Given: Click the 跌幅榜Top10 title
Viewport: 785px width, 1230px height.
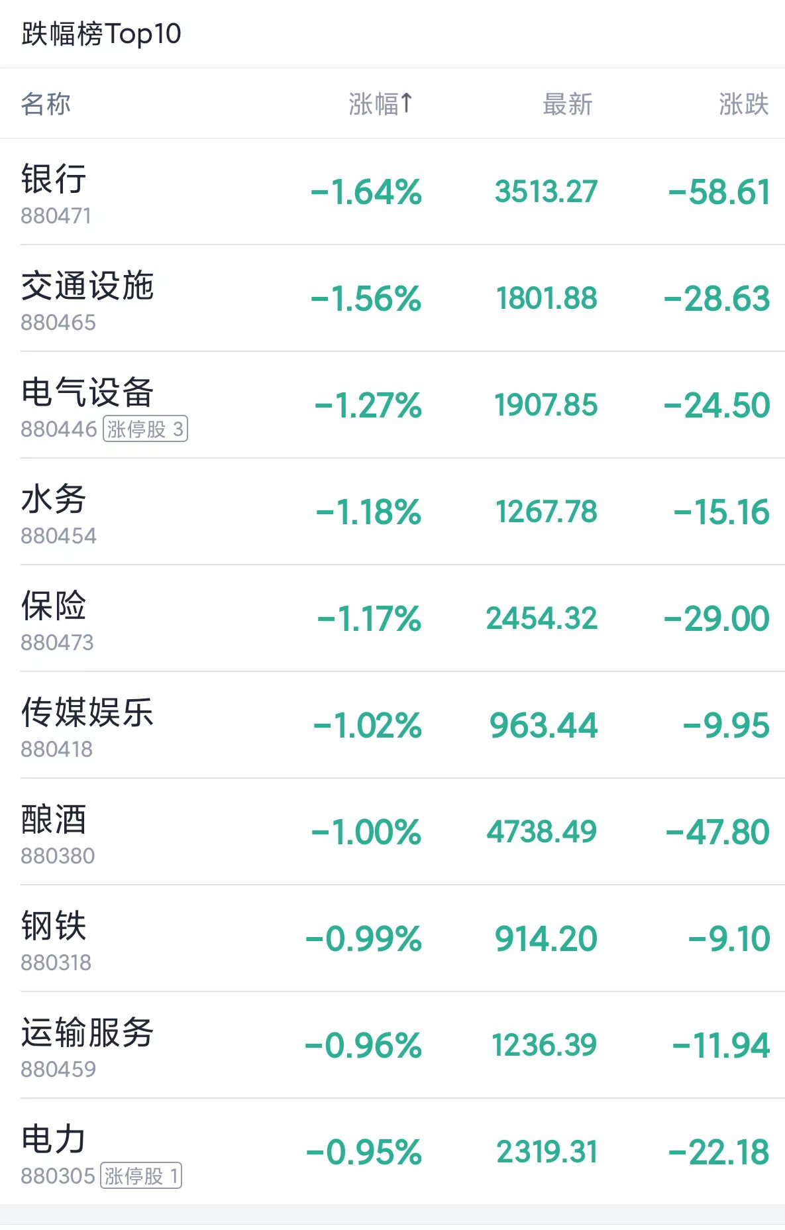Looking at the screenshot, I should tap(101, 34).
